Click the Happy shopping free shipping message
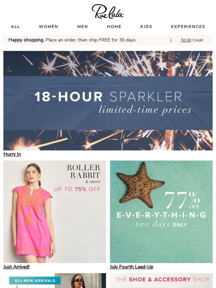This screenshot has height=288, width=216. [73, 40]
